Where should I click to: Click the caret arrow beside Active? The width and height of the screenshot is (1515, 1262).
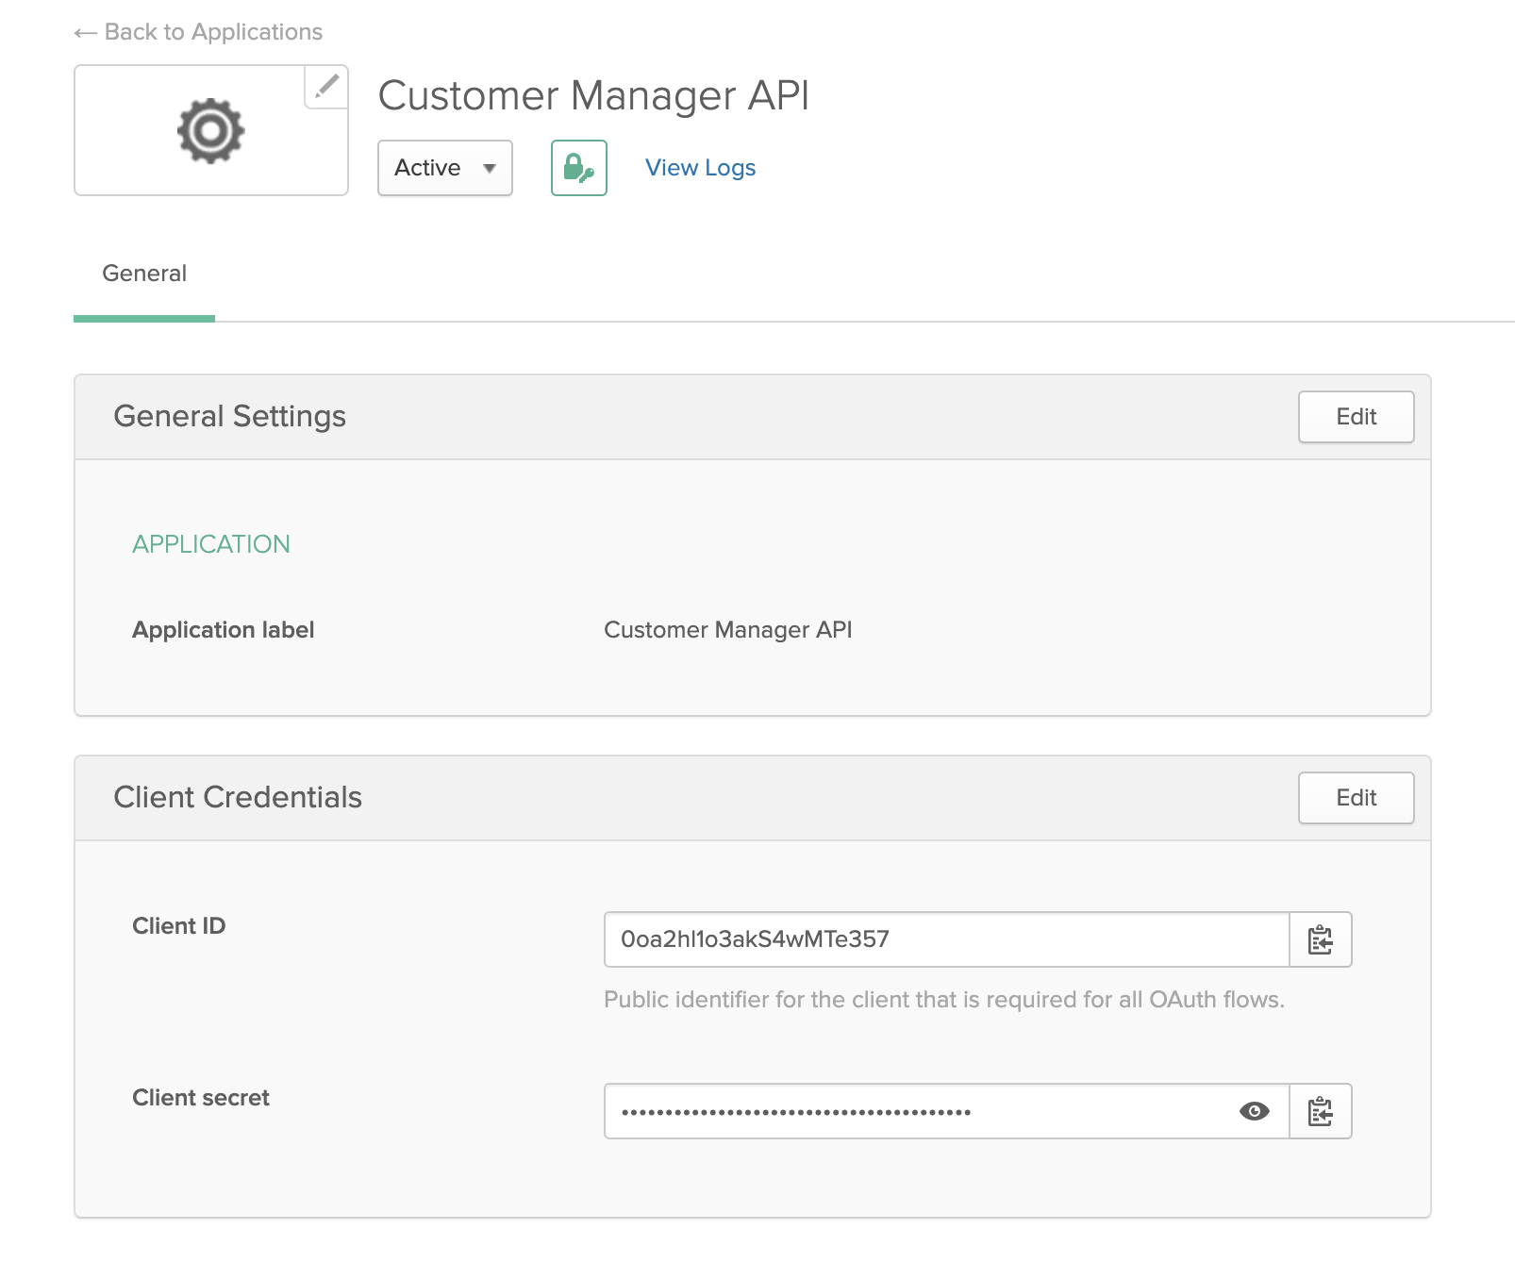coord(490,169)
